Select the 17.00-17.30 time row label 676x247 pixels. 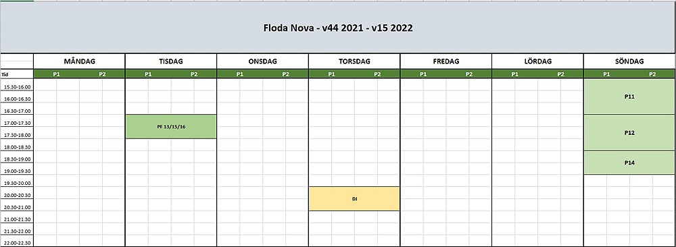[x=17, y=123]
